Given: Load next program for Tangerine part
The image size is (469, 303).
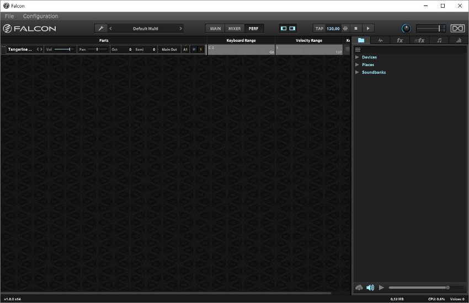Looking at the screenshot, I should coord(41,49).
